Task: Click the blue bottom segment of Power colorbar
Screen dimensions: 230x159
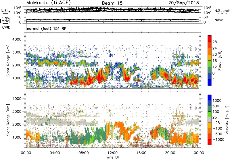Action: tap(210, 82)
